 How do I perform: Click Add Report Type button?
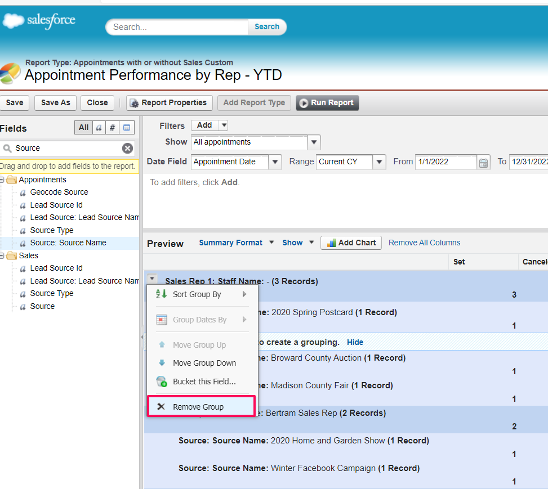tap(254, 102)
